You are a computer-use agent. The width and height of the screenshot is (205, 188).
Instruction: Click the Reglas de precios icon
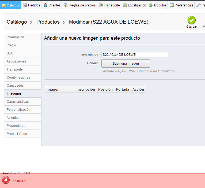[x=66, y=5]
